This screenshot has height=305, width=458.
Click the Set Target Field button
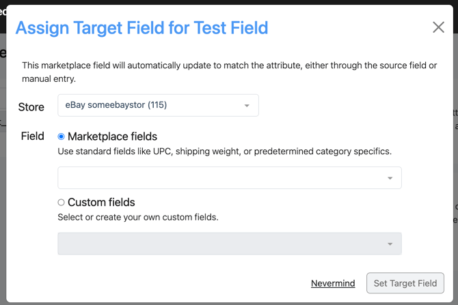(x=405, y=283)
